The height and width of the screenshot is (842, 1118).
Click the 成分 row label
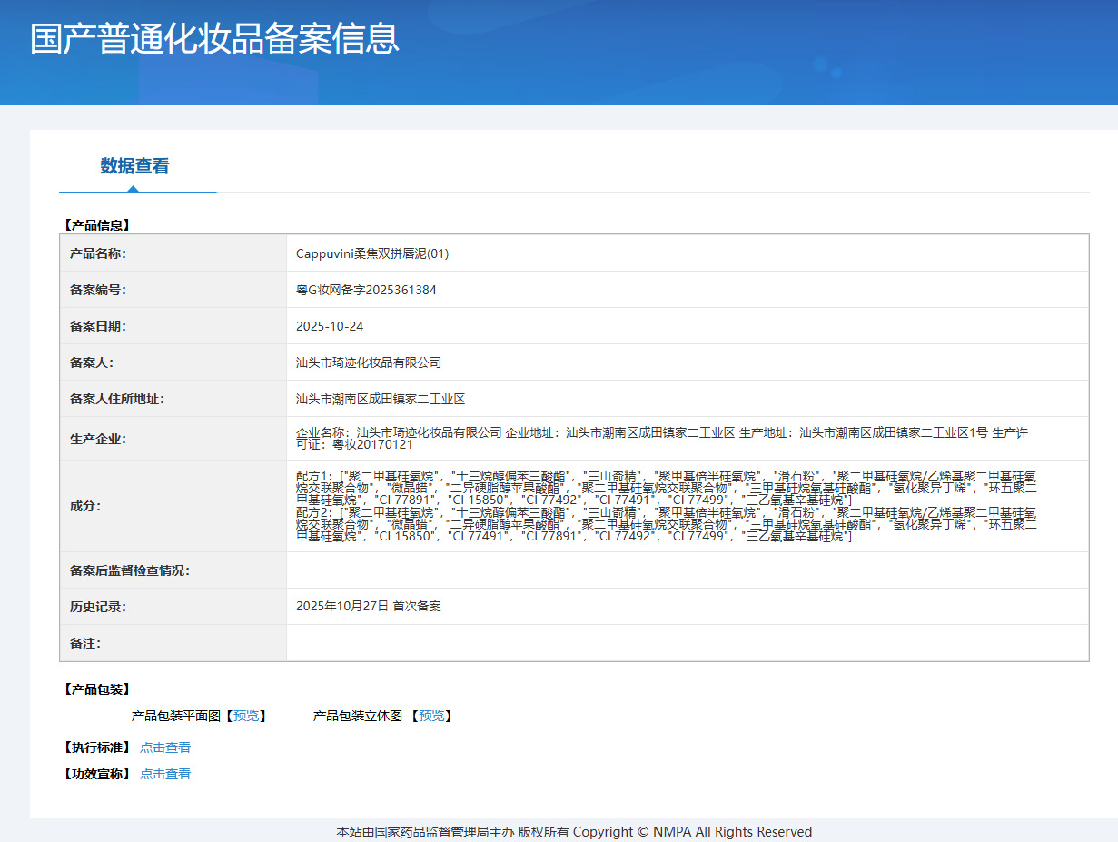click(85, 506)
